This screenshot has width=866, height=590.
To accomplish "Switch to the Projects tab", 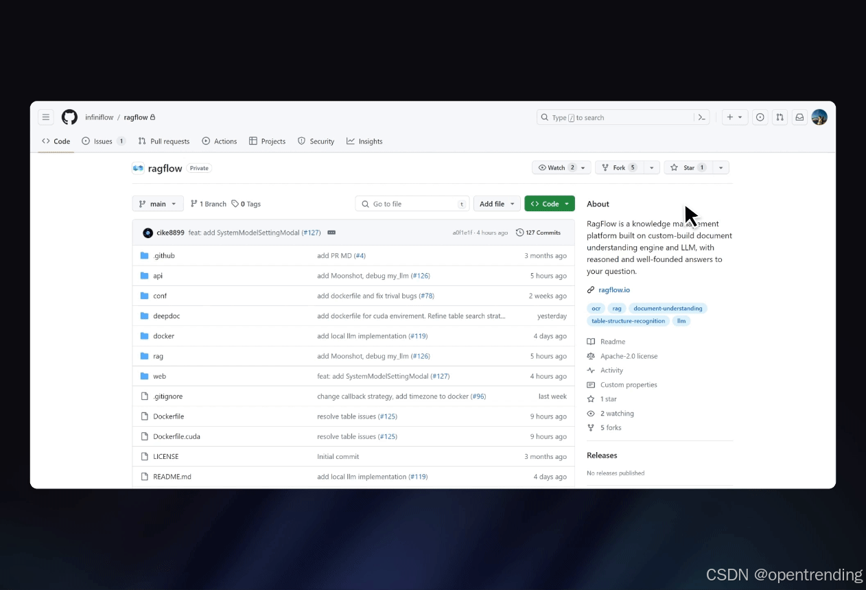I will point(268,141).
